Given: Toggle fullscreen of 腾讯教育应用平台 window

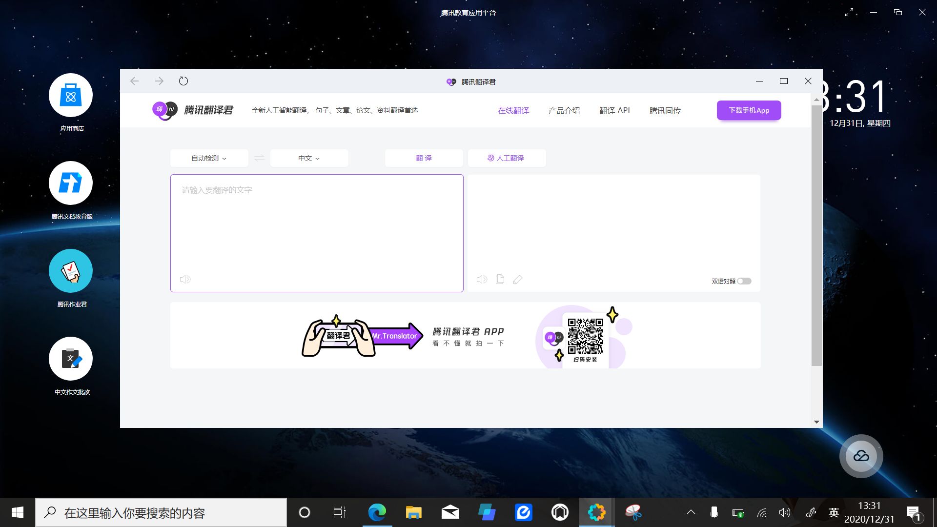Looking at the screenshot, I should point(849,12).
